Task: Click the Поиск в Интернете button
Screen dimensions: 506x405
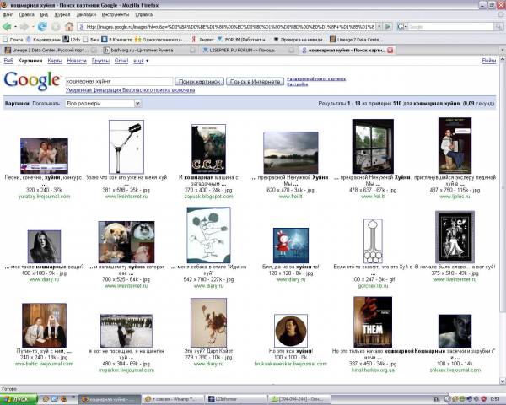Action: [255, 82]
